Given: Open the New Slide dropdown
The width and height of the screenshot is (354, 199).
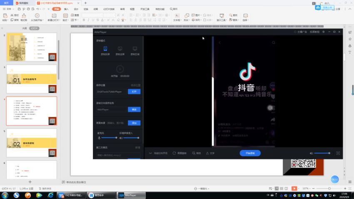Looking at the screenshot, I should 54,20.
